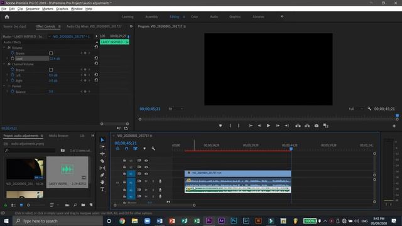This screenshot has width=402, height=226.
Task: Show more workspaces via double chevron
Action: [x=282, y=17]
